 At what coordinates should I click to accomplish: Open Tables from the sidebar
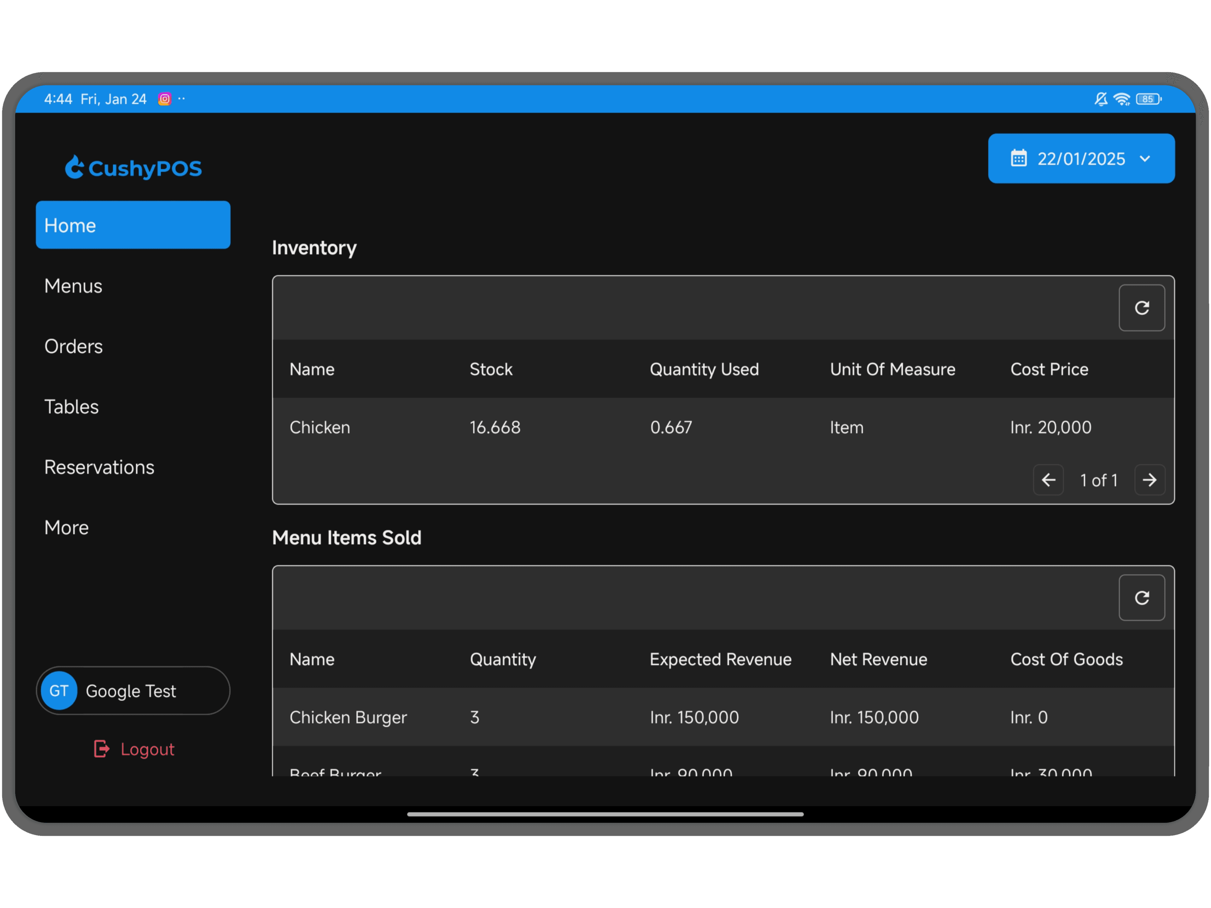click(71, 407)
